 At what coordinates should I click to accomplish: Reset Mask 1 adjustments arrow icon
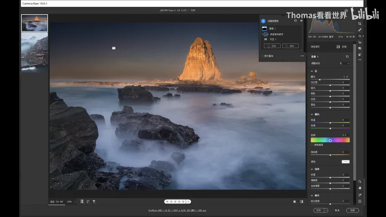[x=347, y=57]
